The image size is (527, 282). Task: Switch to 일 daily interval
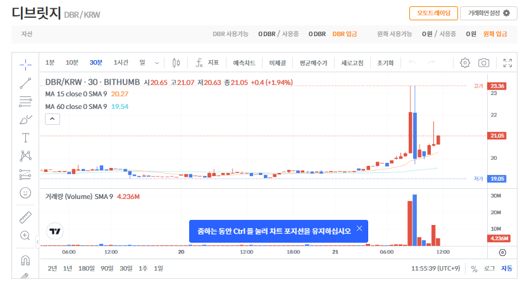click(x=142, y=63)
